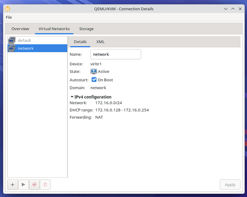Select the default network in list
Viewport: 247px width, 197px height.
(37, 41)
